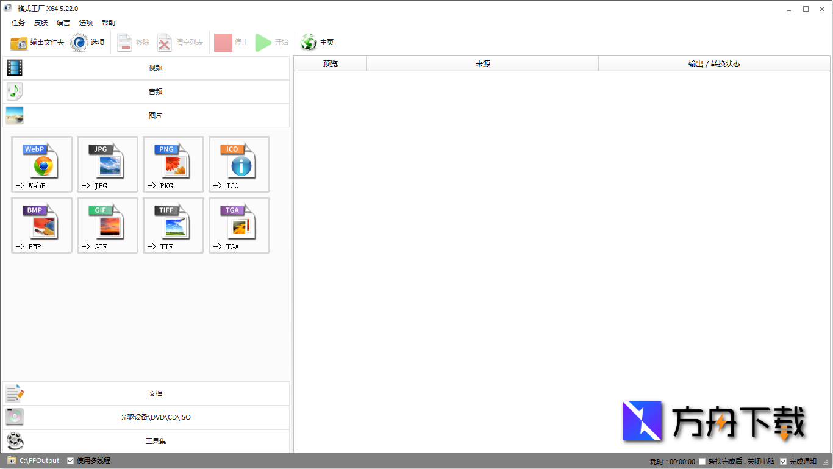Click the PNG conversion icon
The height and width of the screenshot is (469, 833).
(x=173, y=164)
